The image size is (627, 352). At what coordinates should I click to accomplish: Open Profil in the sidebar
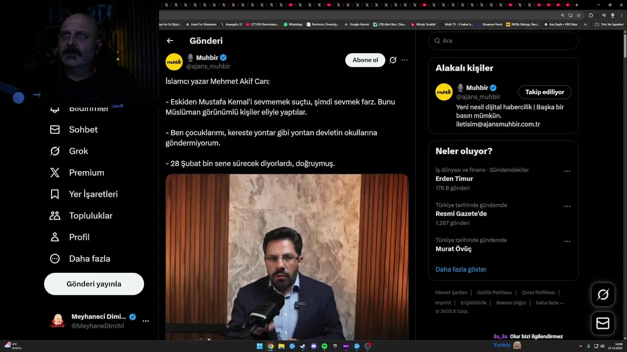[70, 237]
